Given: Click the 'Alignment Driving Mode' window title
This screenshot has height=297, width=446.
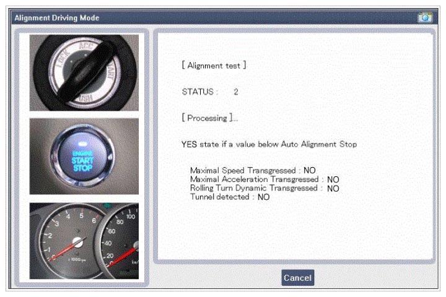Looking at the screenshot, I should (x=57, y=18).
